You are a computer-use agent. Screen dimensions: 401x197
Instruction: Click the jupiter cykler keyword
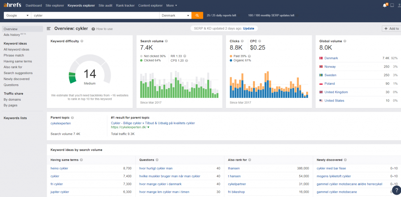(60, 192)
